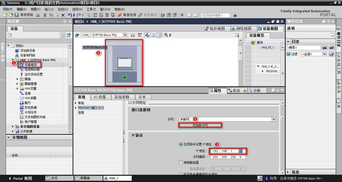Image resolution: width=342 pixels, height=182 pixels.
Task: Open the 在线(O) menu
Action: click(63, 9)
